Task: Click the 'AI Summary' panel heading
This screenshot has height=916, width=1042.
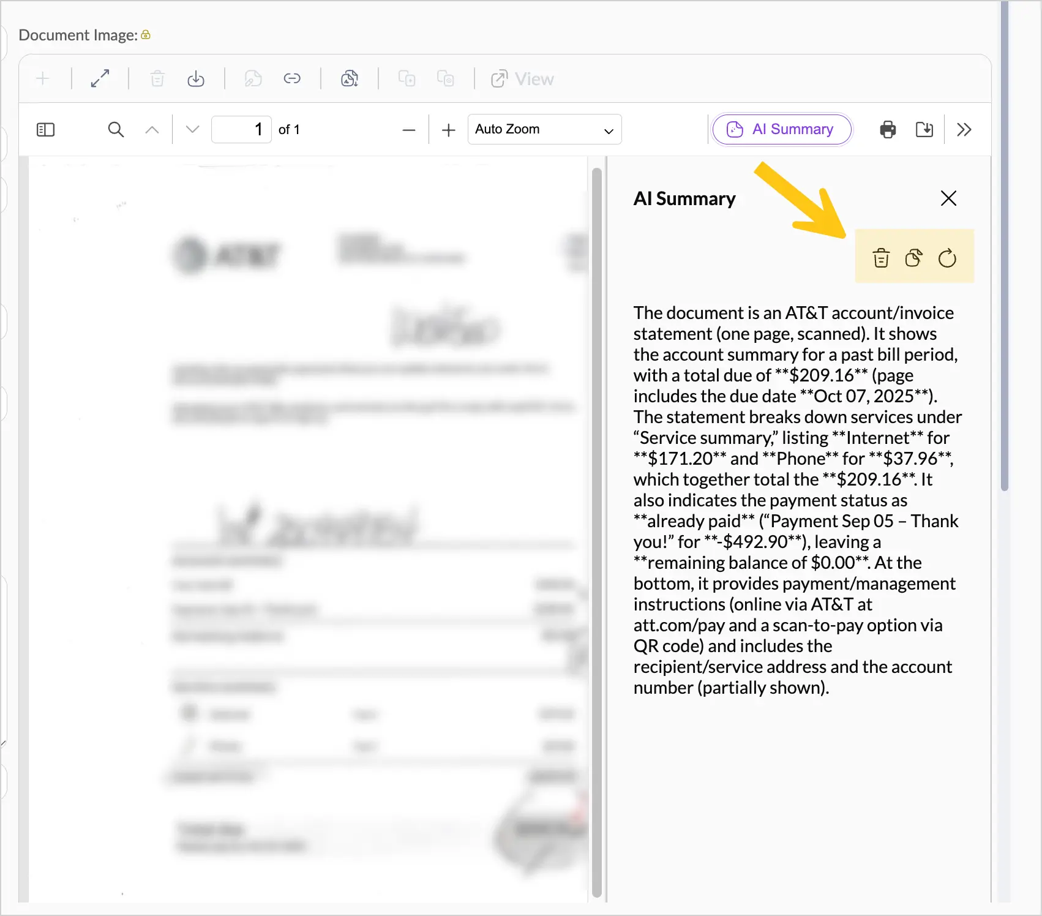Action: click(684, 198)
